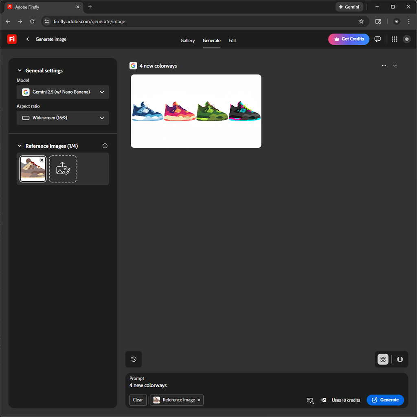Click the Uses 10 credits text

pyautogui.click(x=346, y=400)
